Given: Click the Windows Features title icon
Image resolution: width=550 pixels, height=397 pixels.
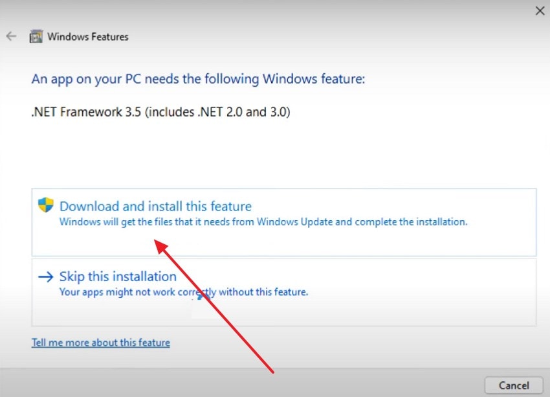Looking at the screenshot, I should click(x=36, y=36).
